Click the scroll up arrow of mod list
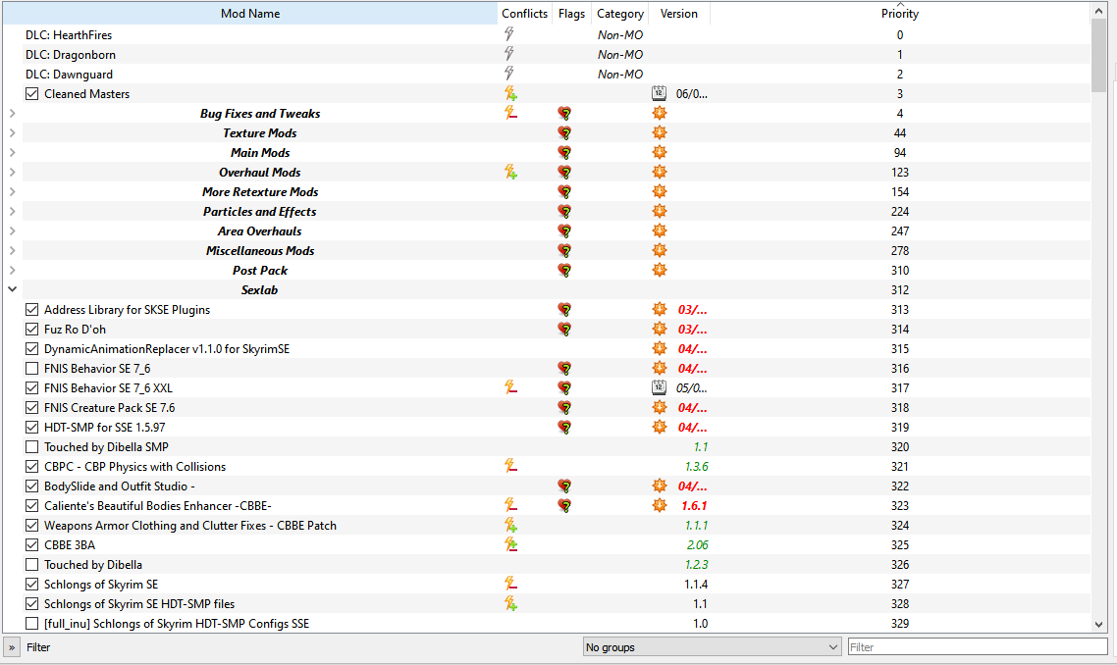 [x=1097, y=11]
